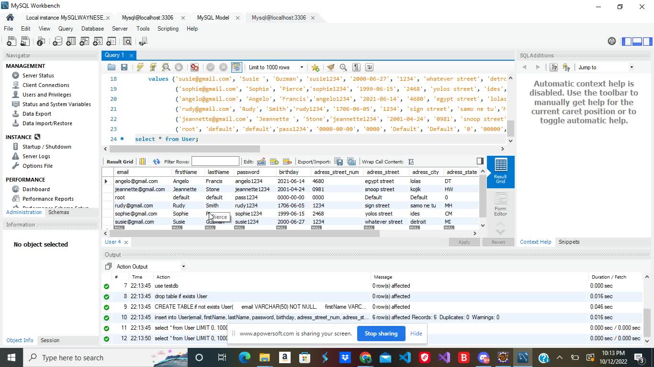Screen dimensions: 654x367
Task: Click the Stop sharing button
Action: pos(381,334)
